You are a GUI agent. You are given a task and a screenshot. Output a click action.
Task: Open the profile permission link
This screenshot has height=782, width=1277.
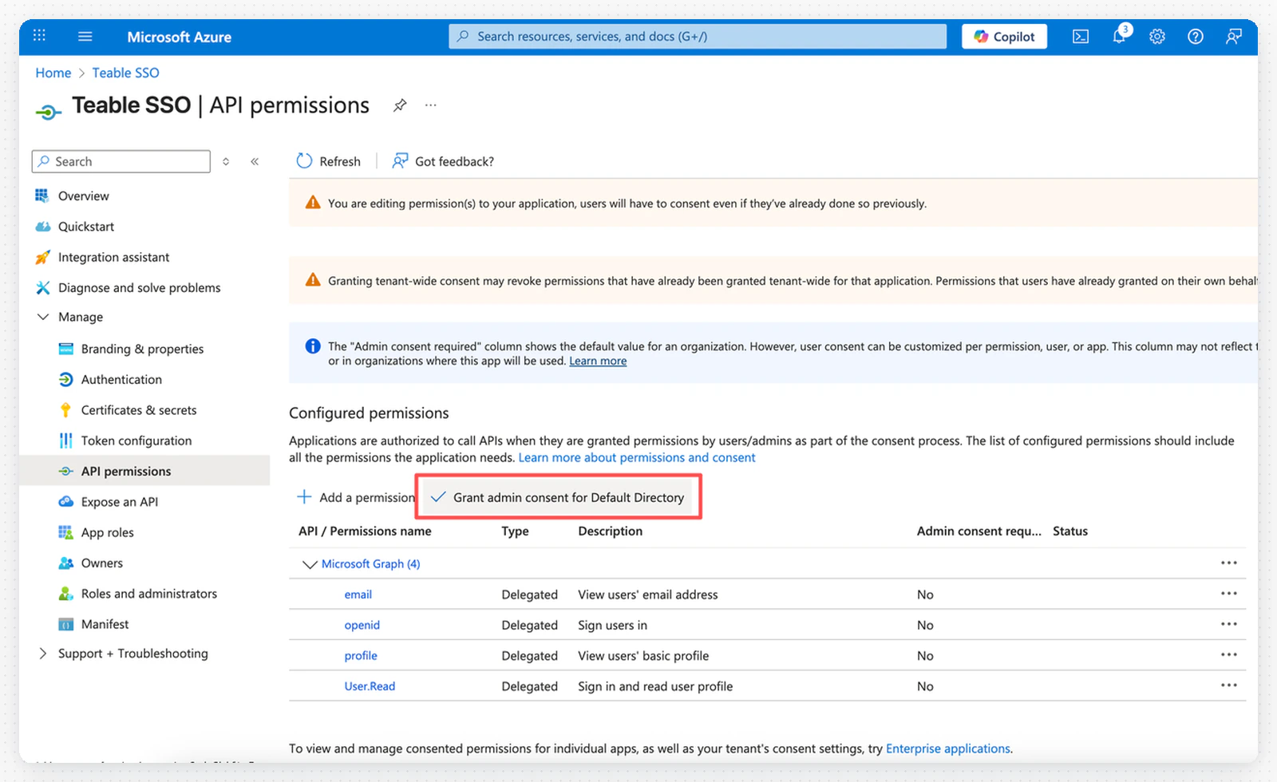361,655
